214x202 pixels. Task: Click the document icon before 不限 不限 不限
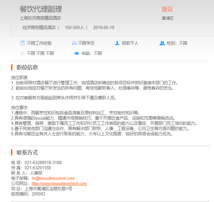coord(22,53)
